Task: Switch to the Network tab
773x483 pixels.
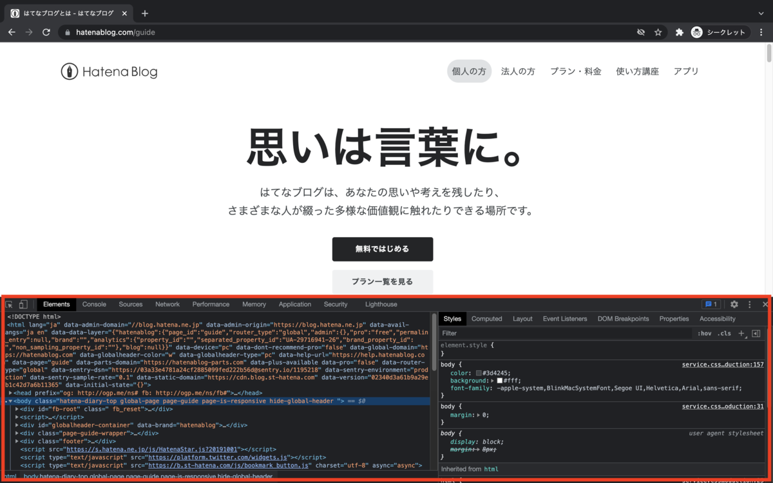Action: (167, 305)
